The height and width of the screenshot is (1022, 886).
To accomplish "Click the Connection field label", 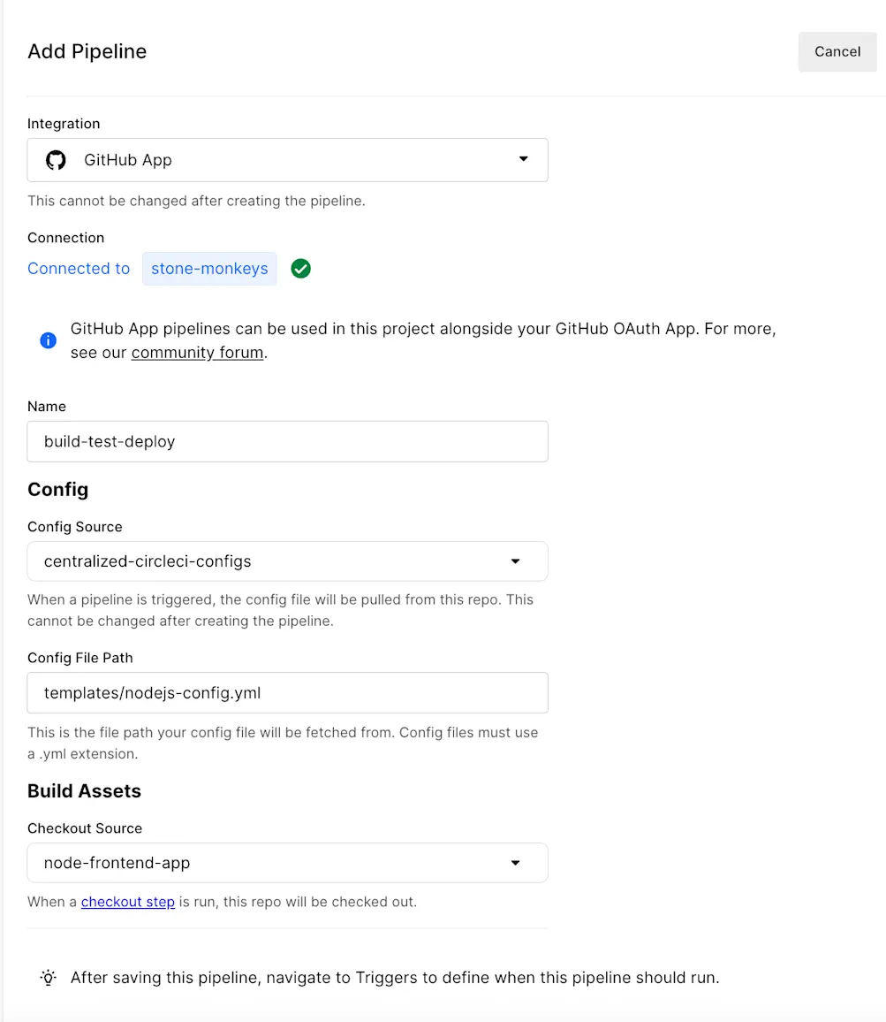I will (x=65, y=238).
